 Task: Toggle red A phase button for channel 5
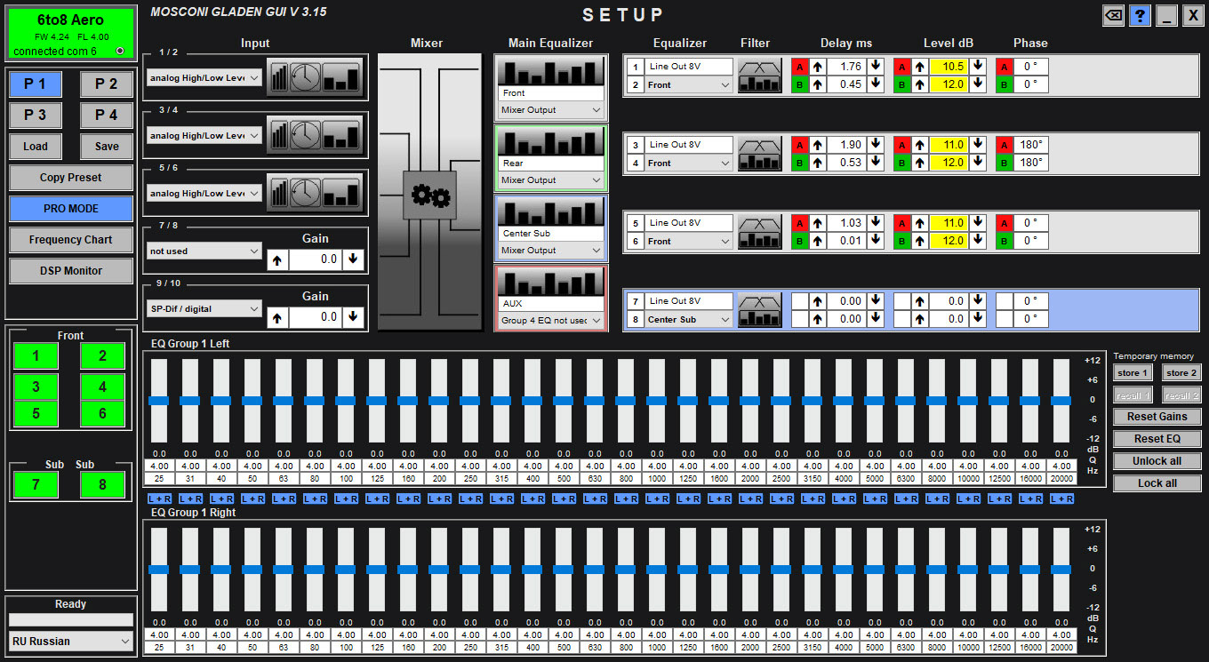click(x=1004, y=223)
